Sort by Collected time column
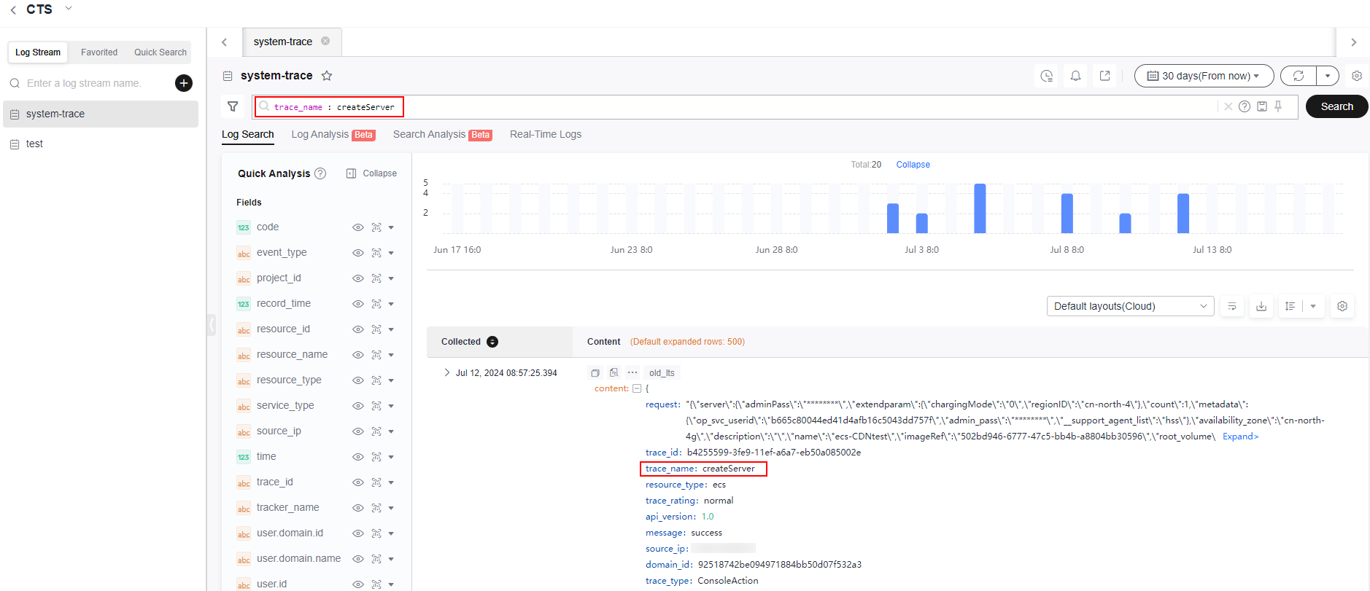The image size is (1370, 591). pos(492,342)
